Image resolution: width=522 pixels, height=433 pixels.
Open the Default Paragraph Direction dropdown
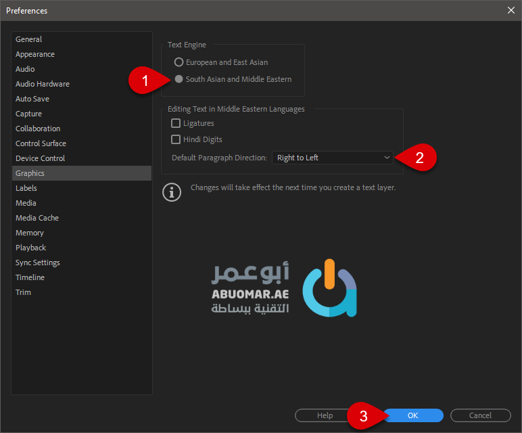332,158
